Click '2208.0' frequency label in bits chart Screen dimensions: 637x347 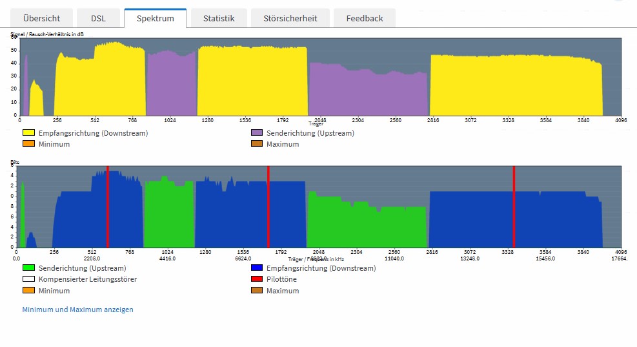click(x=92, y=258)
